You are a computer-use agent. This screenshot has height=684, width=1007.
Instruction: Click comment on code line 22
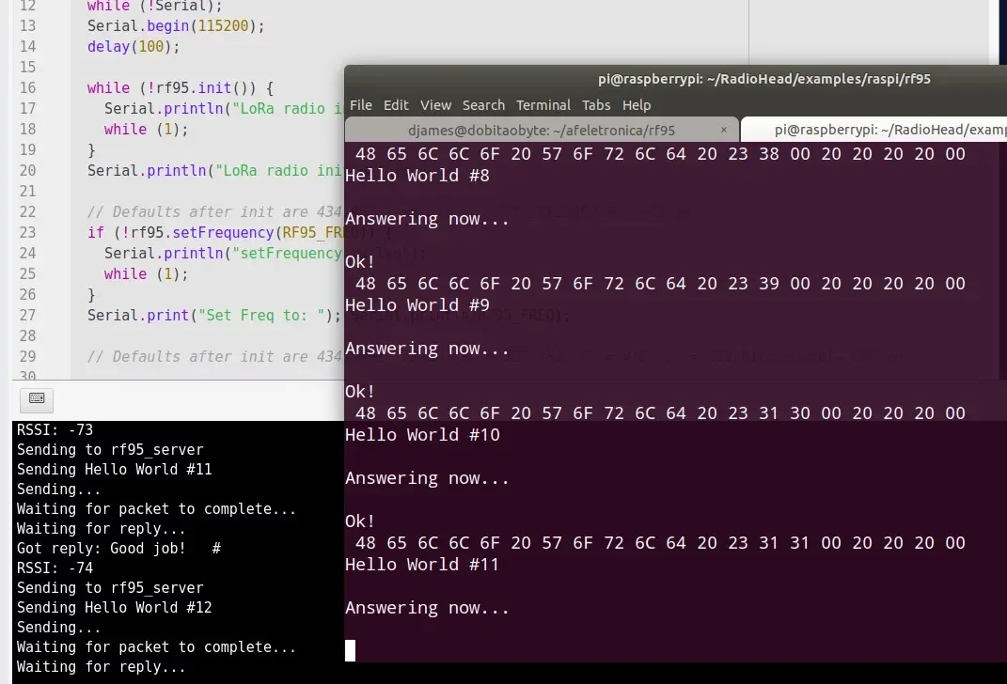pyautogui.click(x=215, y=211)
